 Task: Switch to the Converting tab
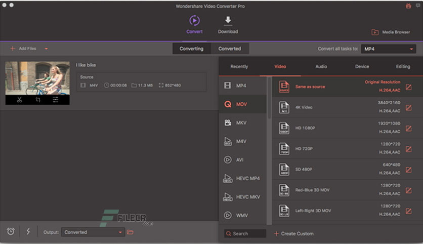pos(192,49)
